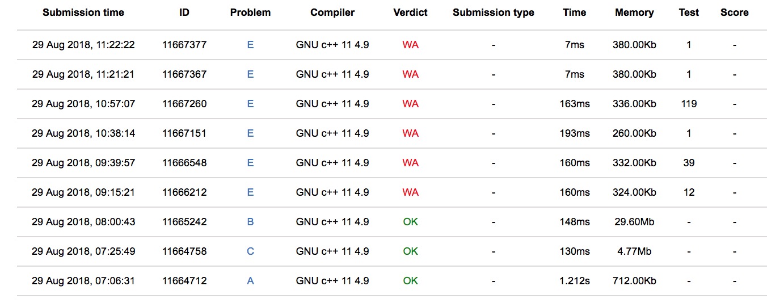Click the Submission time column header
767x303 pixels.
tap(83, 12)
